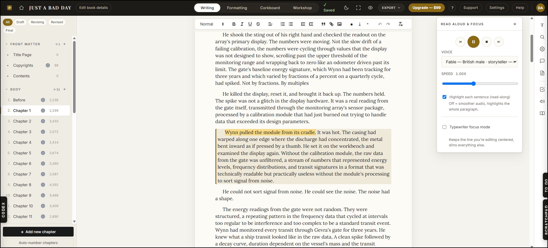Filter chapters by Draft
Image resolution: width=548 pixels, height=248 pixels.
(20, 22)
